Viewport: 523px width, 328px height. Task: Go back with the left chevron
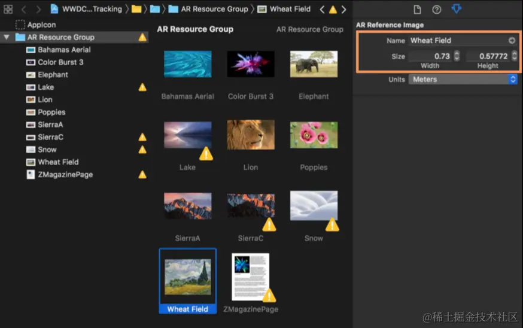pos(24,10)
